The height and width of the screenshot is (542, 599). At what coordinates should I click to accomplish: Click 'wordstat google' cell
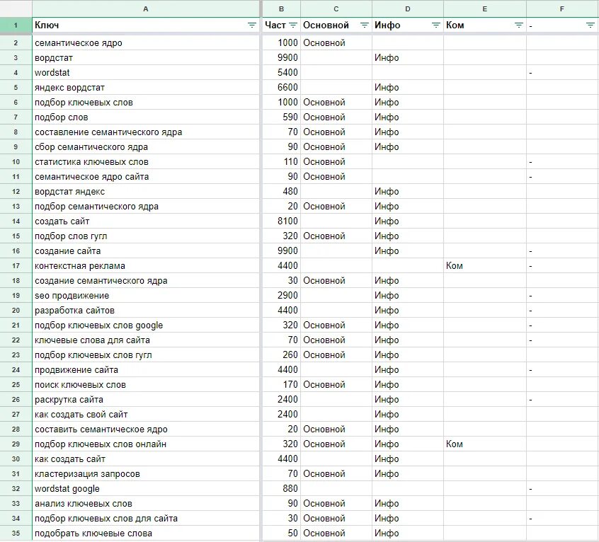pos(146,488)
